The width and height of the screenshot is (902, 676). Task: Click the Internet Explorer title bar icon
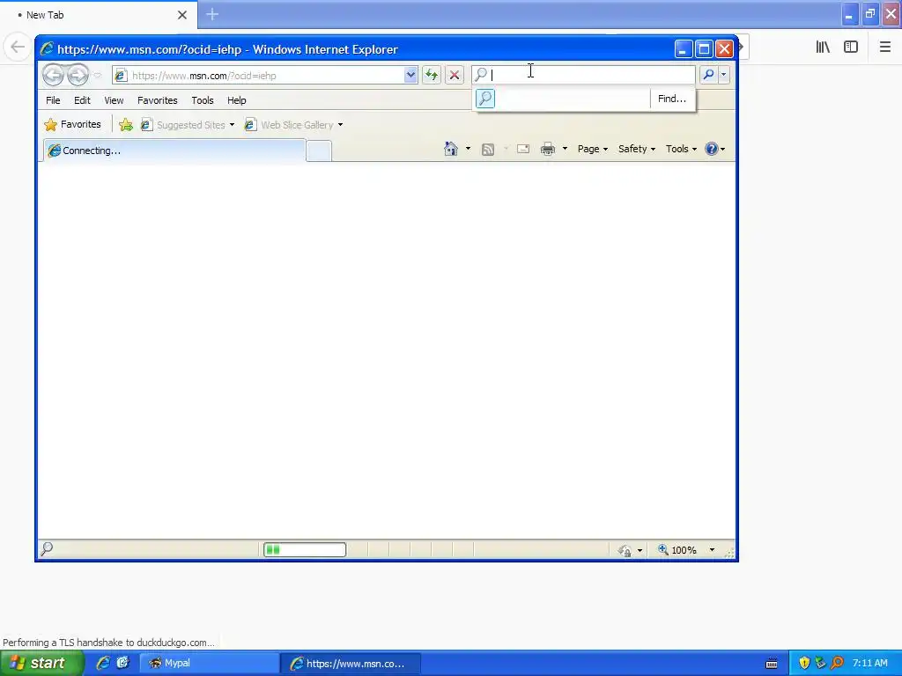click(x=47, y=49)
